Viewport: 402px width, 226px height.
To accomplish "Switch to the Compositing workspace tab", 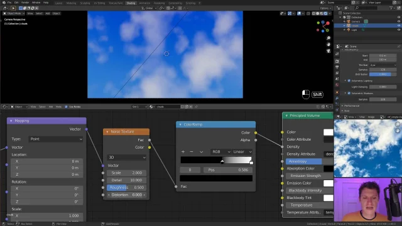I will pos(175,3).
